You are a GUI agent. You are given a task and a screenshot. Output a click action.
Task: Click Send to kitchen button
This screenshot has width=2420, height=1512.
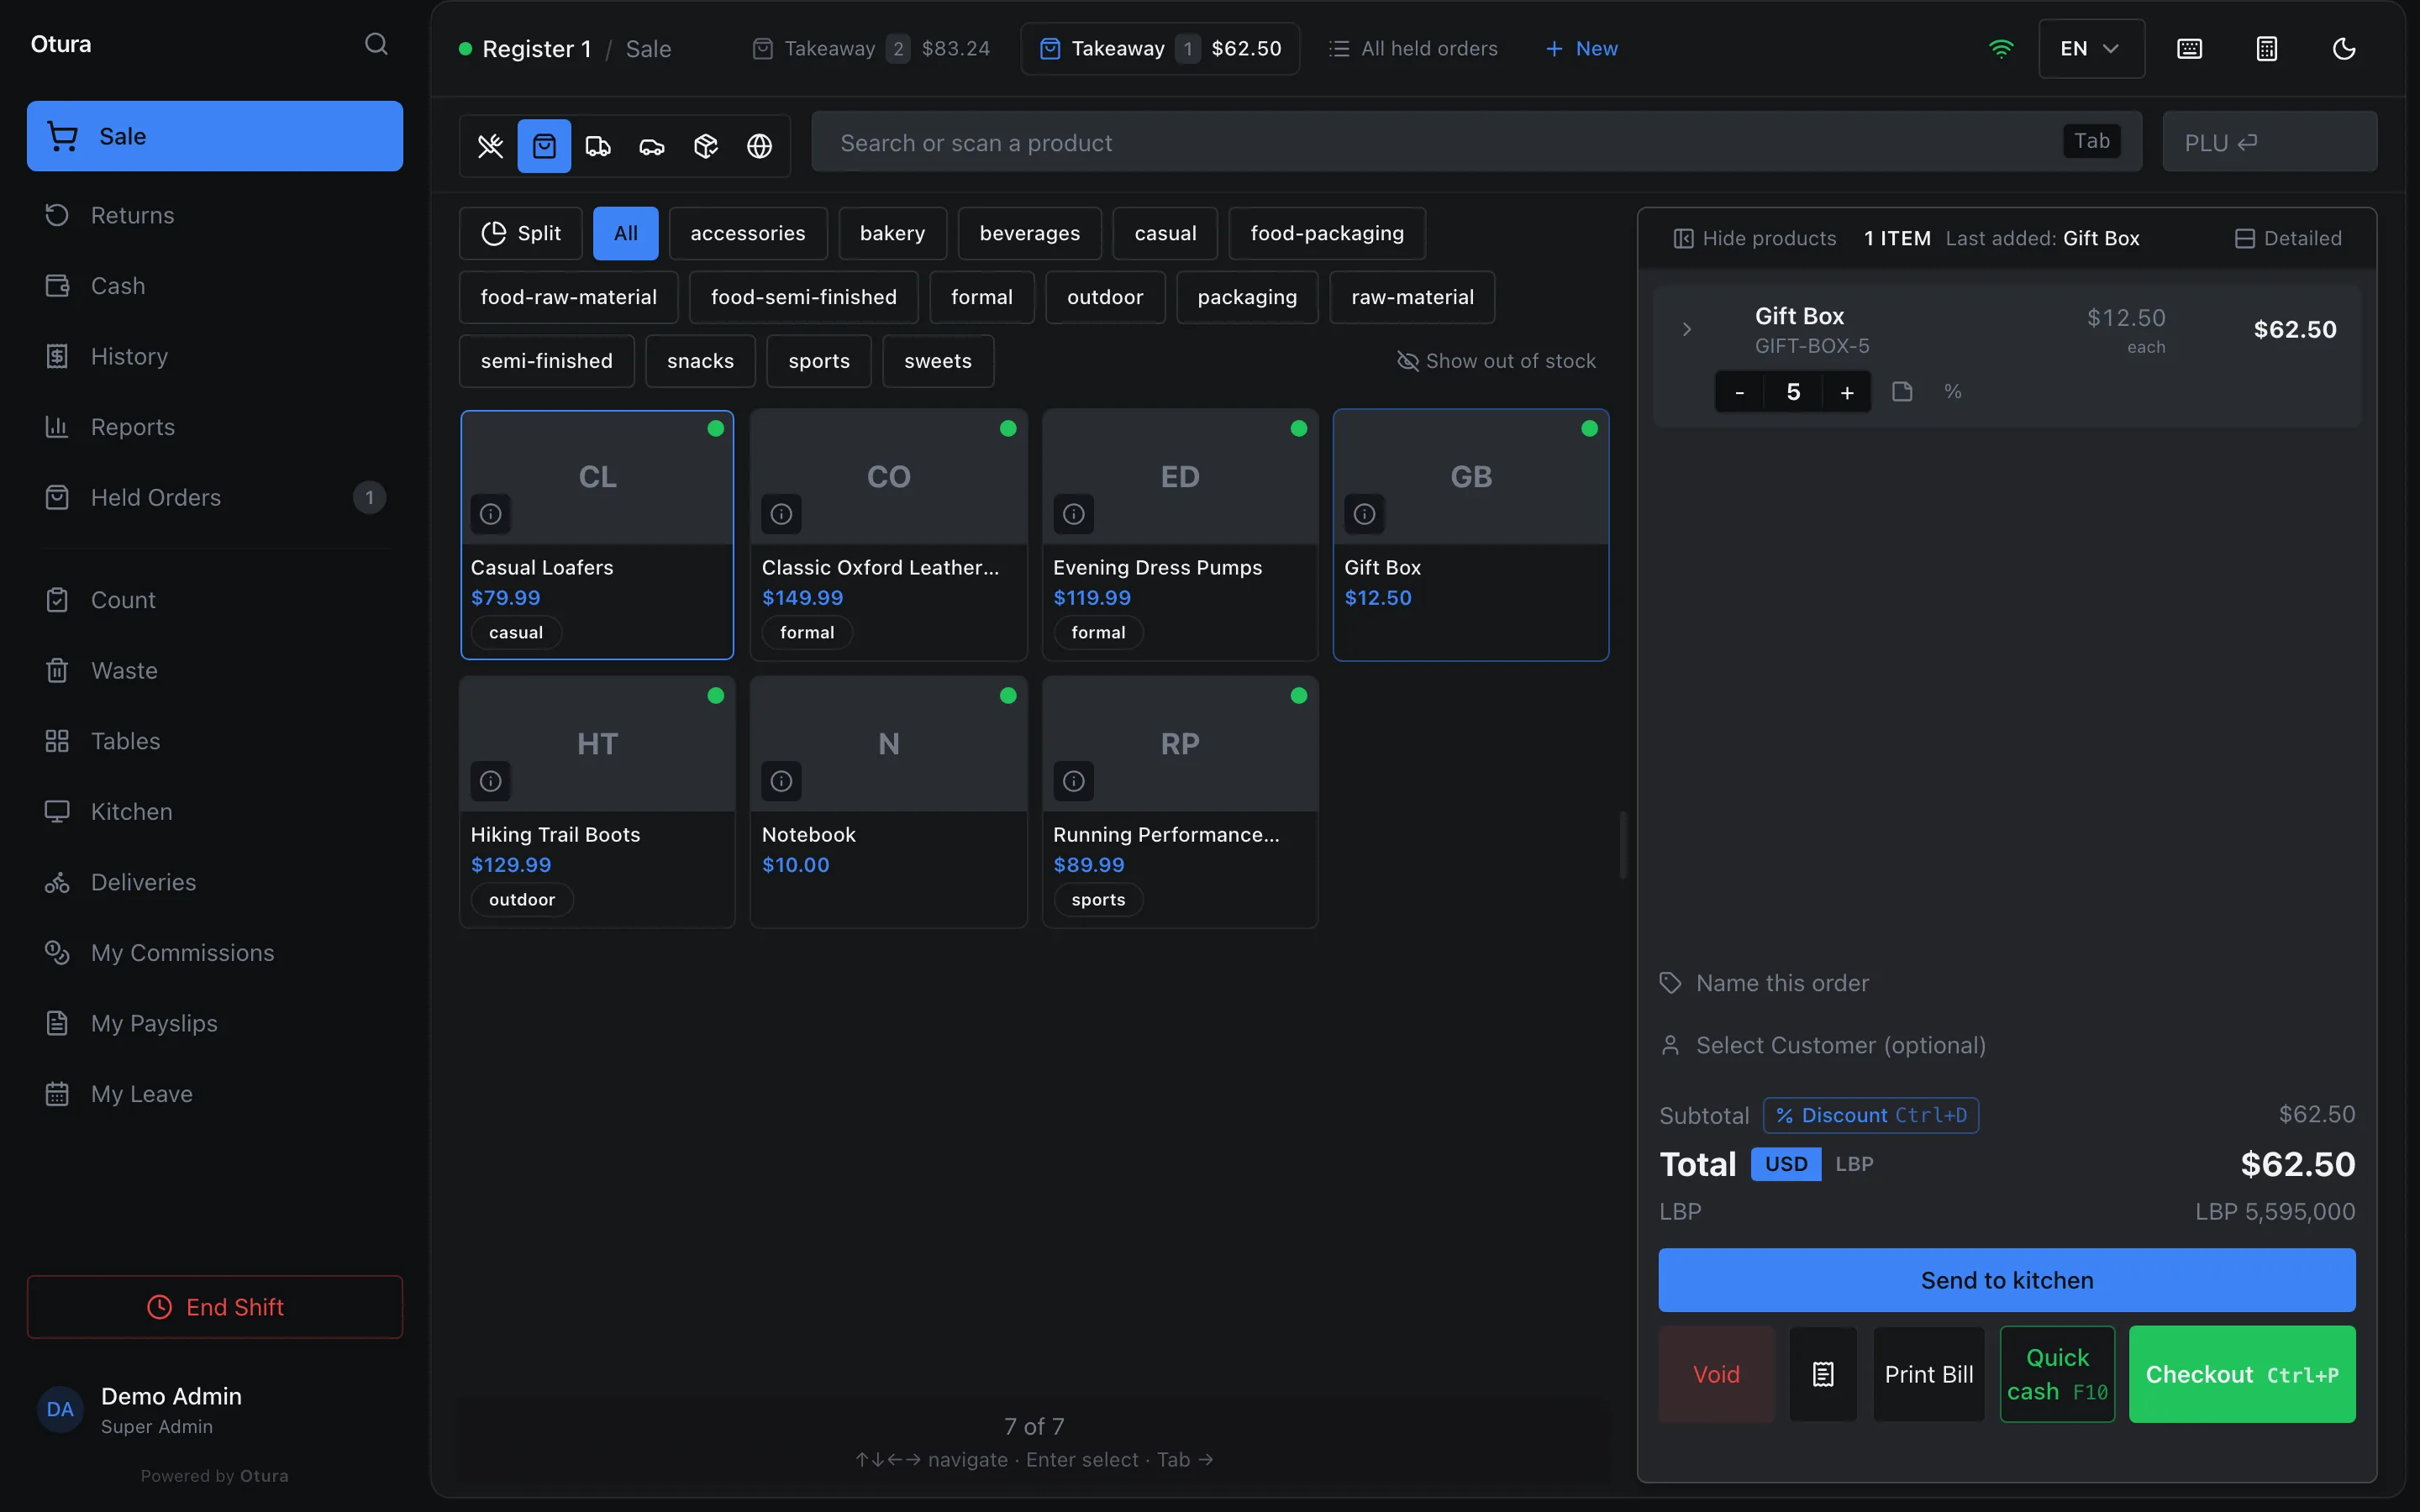click(x=2006, y=1280)
